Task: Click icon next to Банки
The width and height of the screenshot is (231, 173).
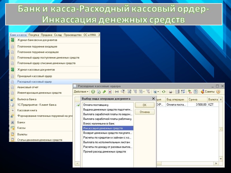Action: coord(12,122)
